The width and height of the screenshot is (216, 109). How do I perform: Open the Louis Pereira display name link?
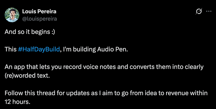coord(37,12)
